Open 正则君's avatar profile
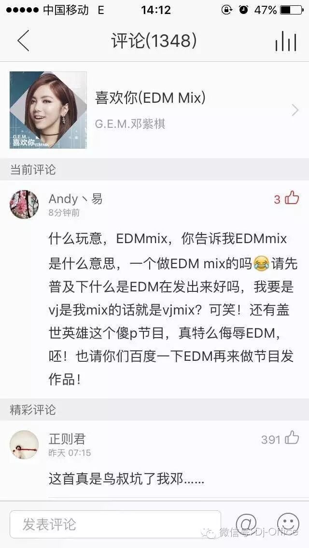Viewport: 309px width, 548px height. pyautogui.click(x=24, y=445)
